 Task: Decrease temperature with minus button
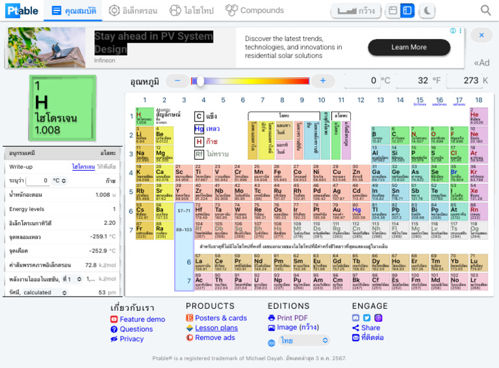177,80
